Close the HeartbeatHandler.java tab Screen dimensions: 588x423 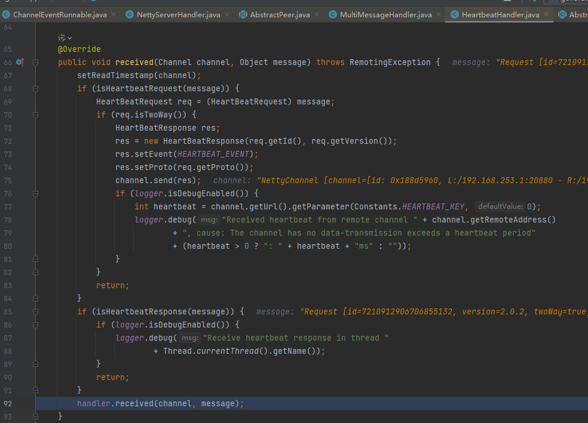pos(546,14)
